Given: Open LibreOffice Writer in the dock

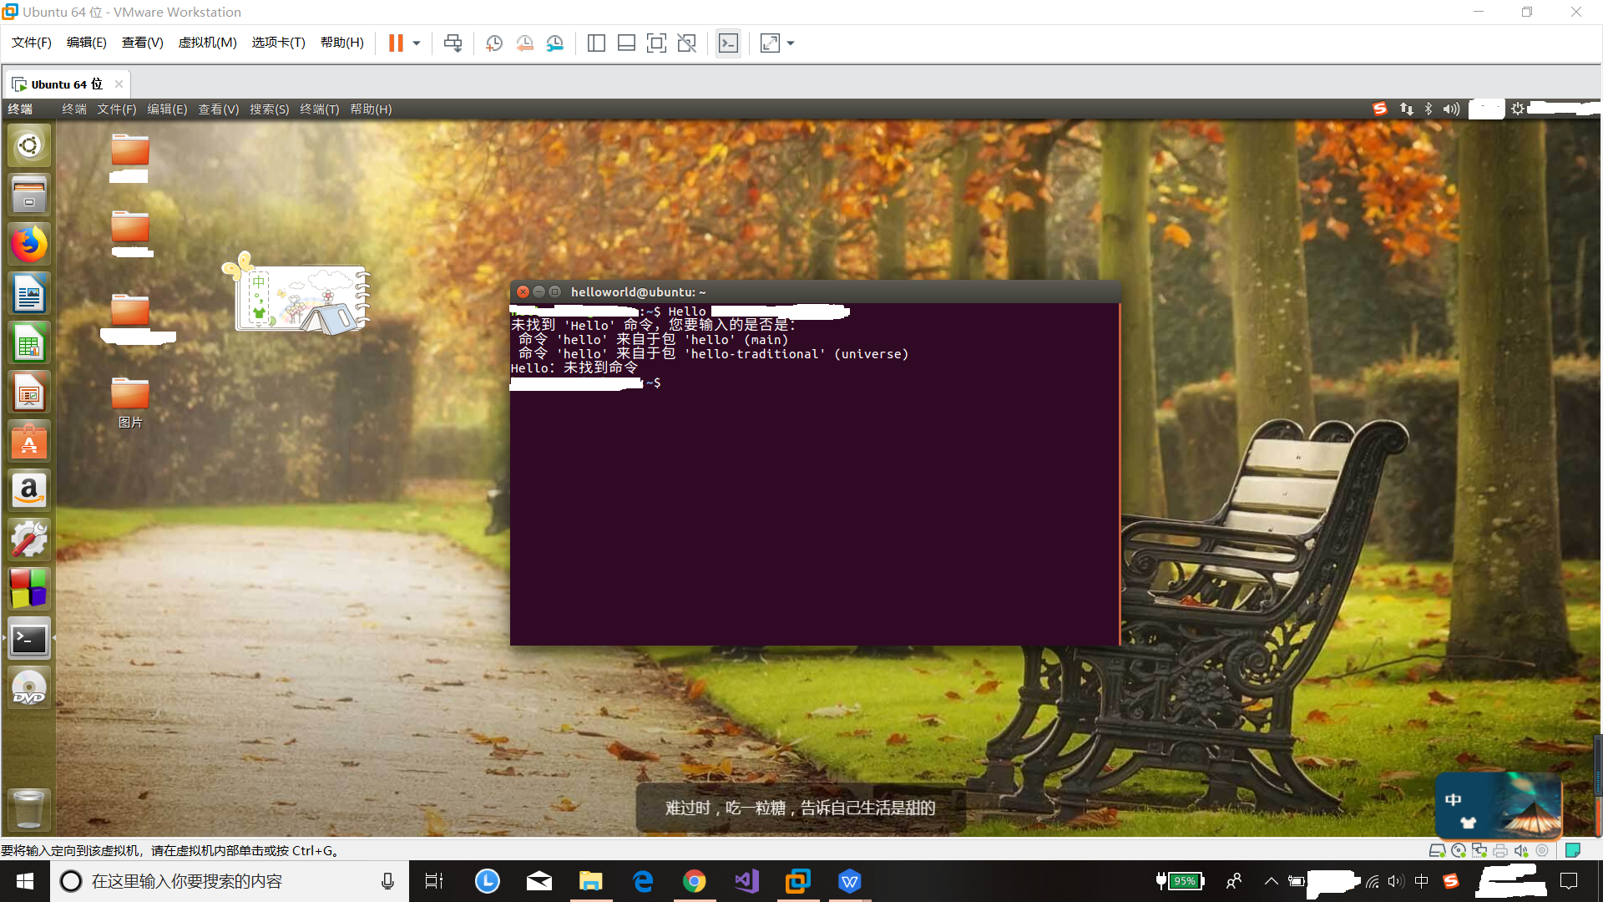Looking at the screenshot, I should tap(29, 294).
